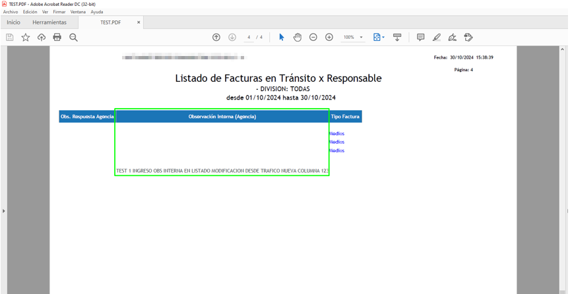The height and width of the screenshot is (294, 570).
Task: Select the Hand pan tool
Action: tap(298, 38)
